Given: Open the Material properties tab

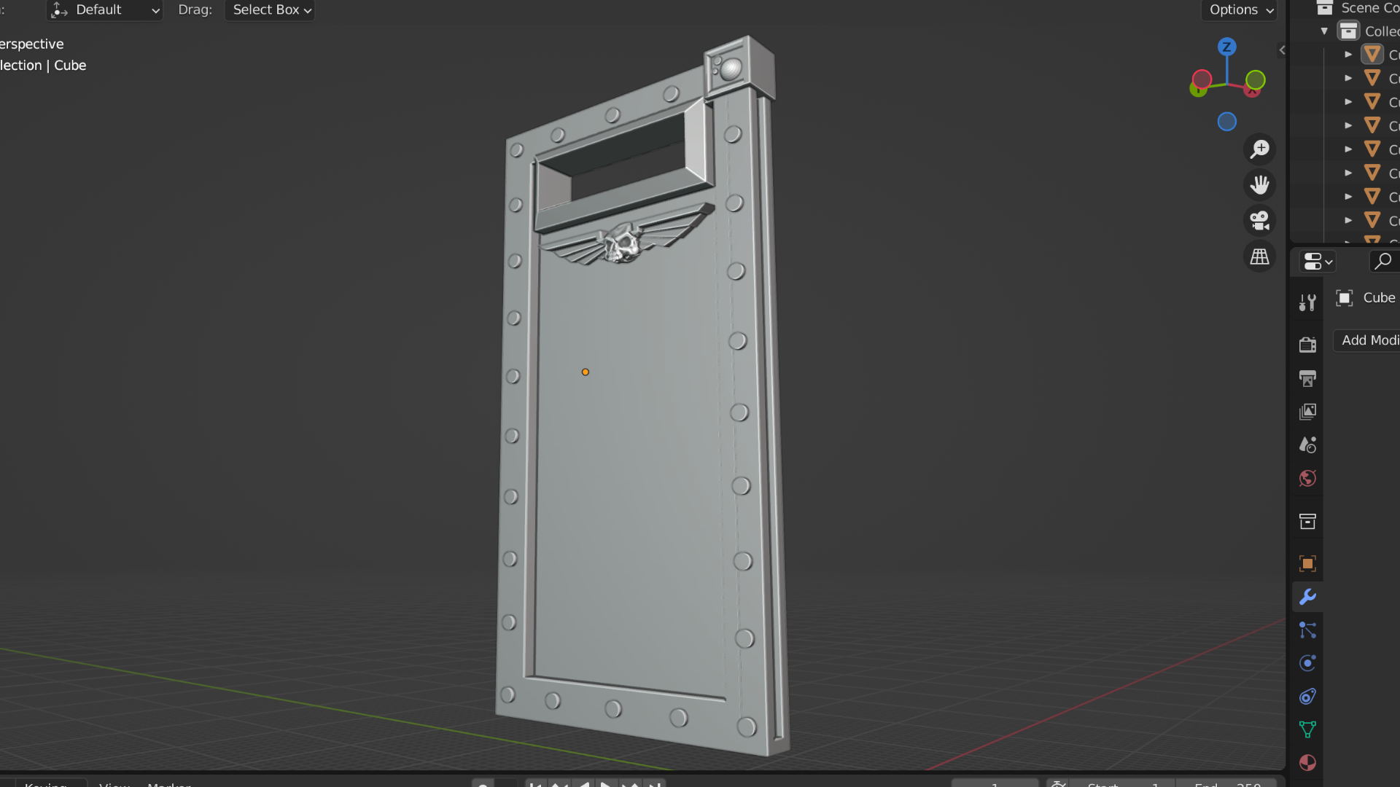Looking at the screenshot, I should 1307,763.
